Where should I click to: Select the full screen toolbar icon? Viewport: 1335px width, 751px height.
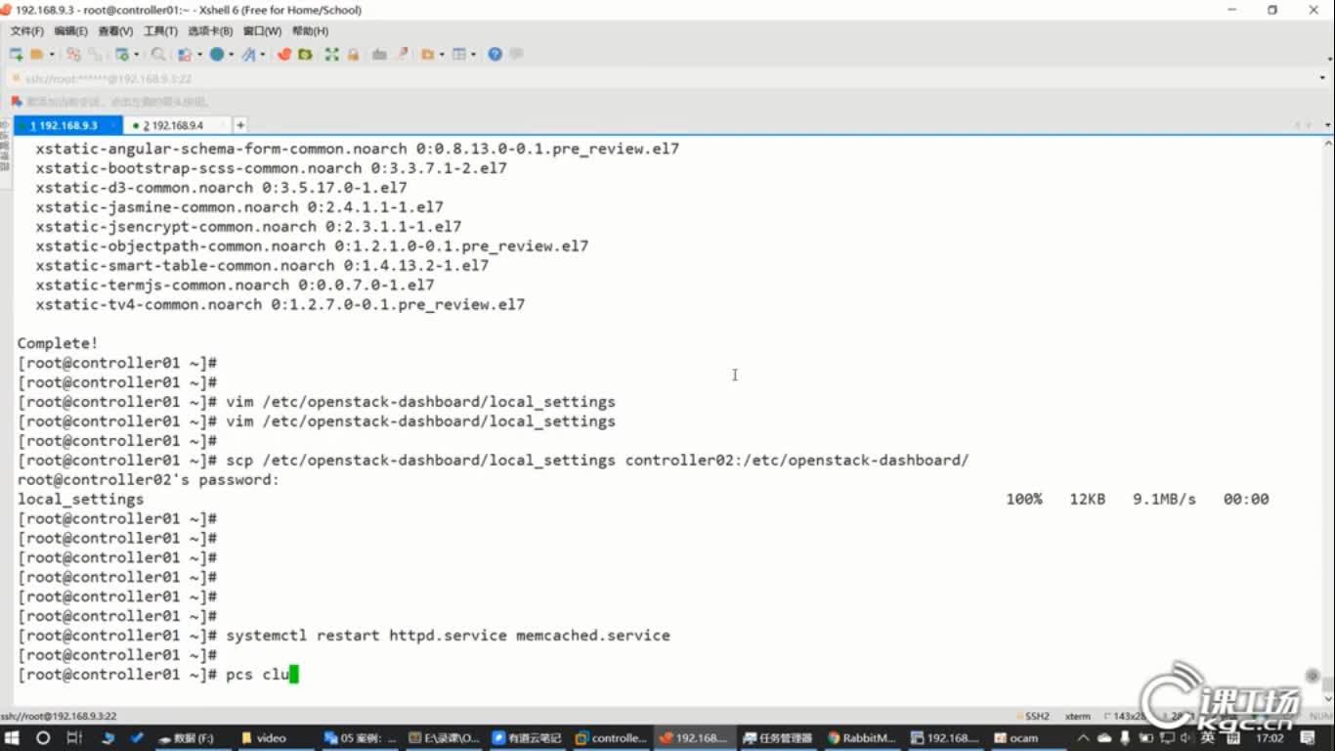[x=330, y=54]
